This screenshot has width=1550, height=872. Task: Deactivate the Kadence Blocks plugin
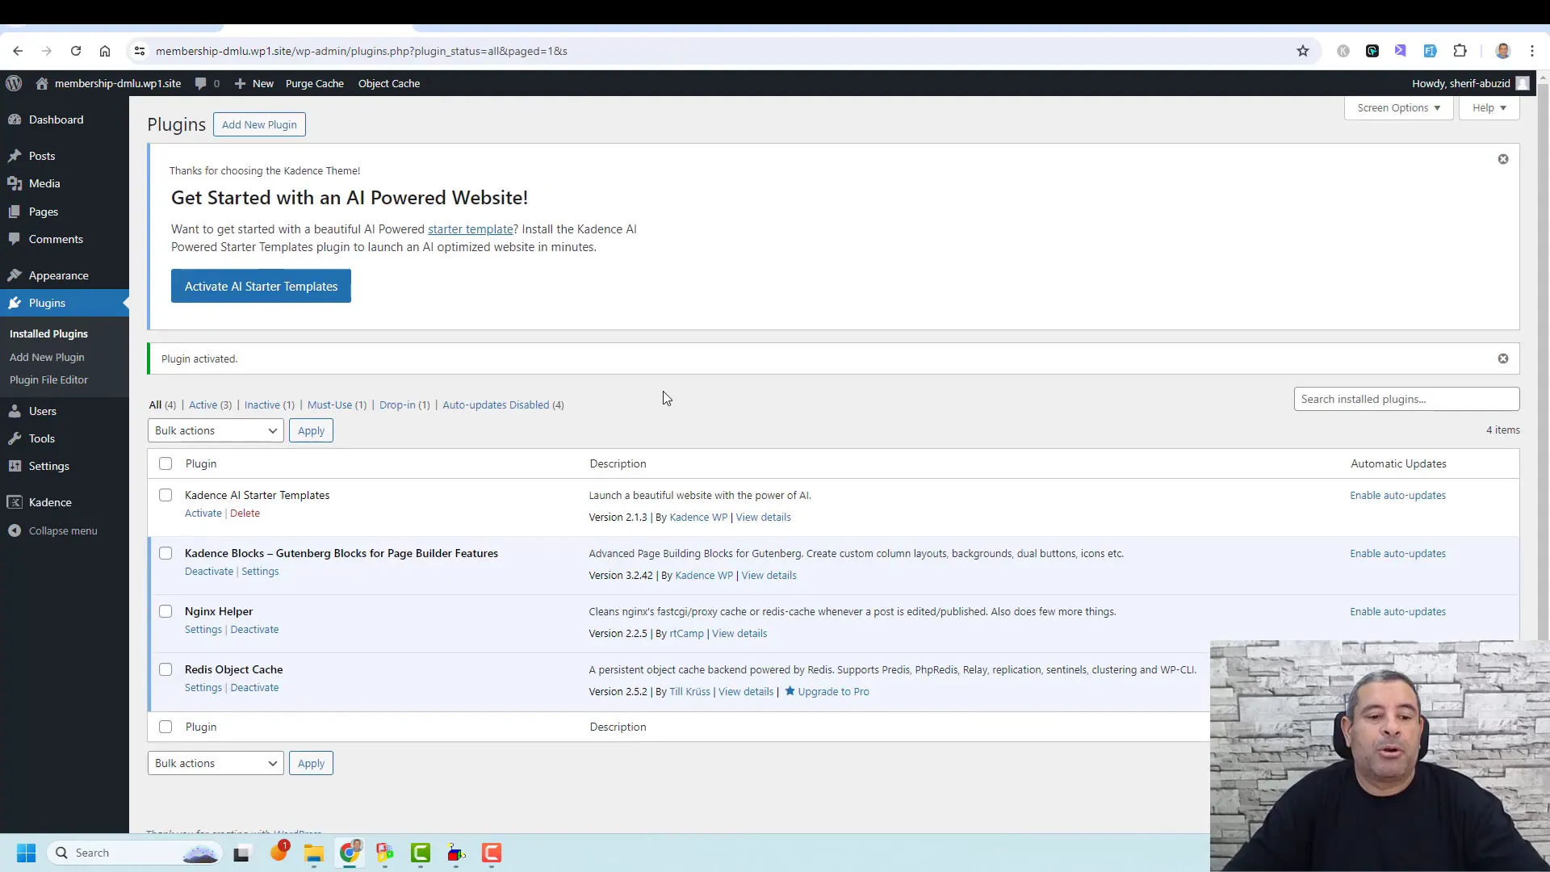click(x=208, y=572)
